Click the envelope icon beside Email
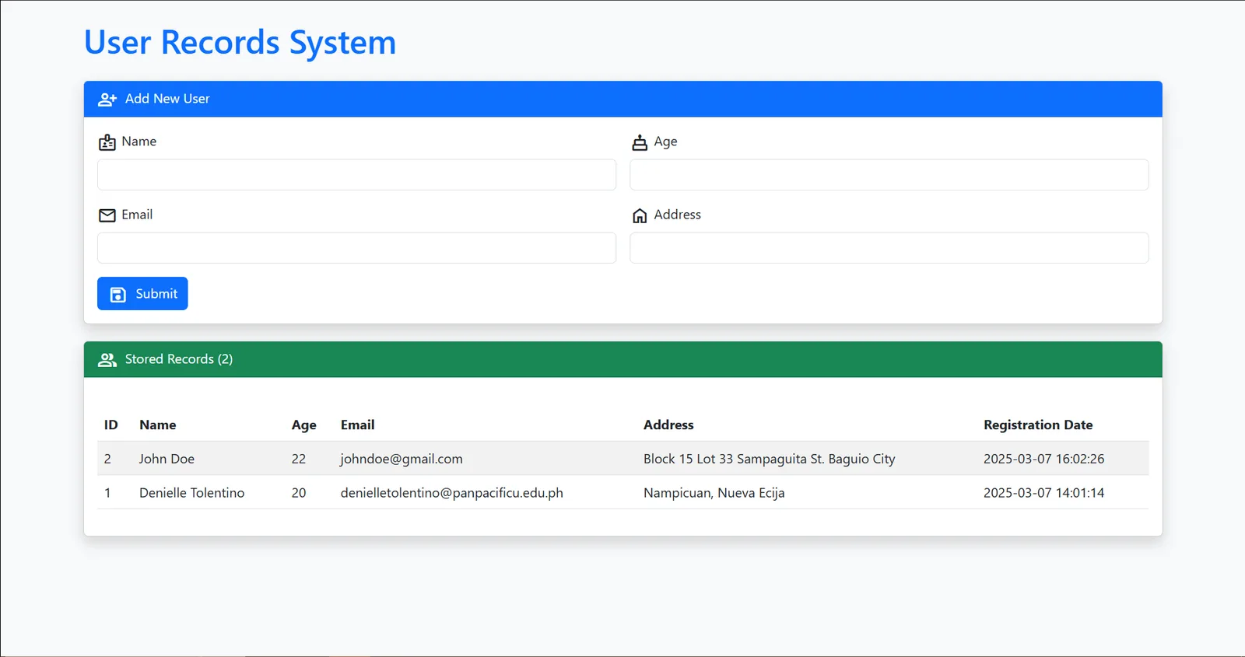Viewport: 1245px width, 657px height. (x=107, y=215)
